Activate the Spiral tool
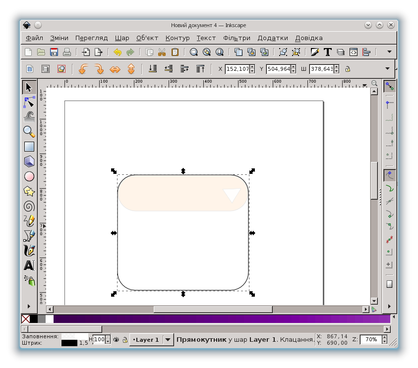The width and height of the screenshot is (418, 368). [29, 206]
